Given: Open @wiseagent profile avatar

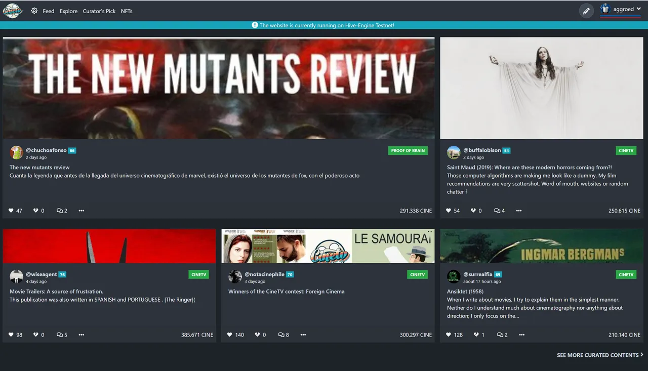Looking at the screenshot, I should (16, 277).
